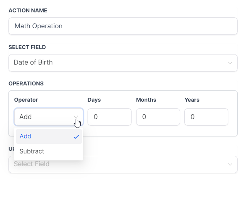Image resolution: width=248 pixels, height=206 pixels.
Task: Click the Operator column label
Action: [x=26, y=100]
